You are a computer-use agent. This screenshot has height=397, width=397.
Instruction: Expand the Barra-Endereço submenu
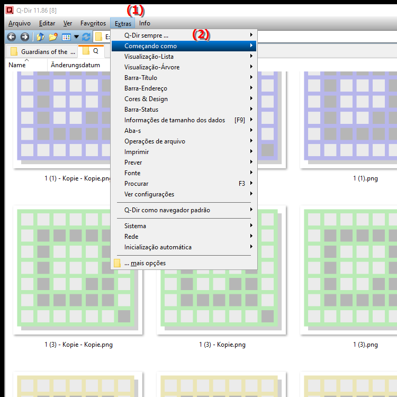[x=184, y=88]
